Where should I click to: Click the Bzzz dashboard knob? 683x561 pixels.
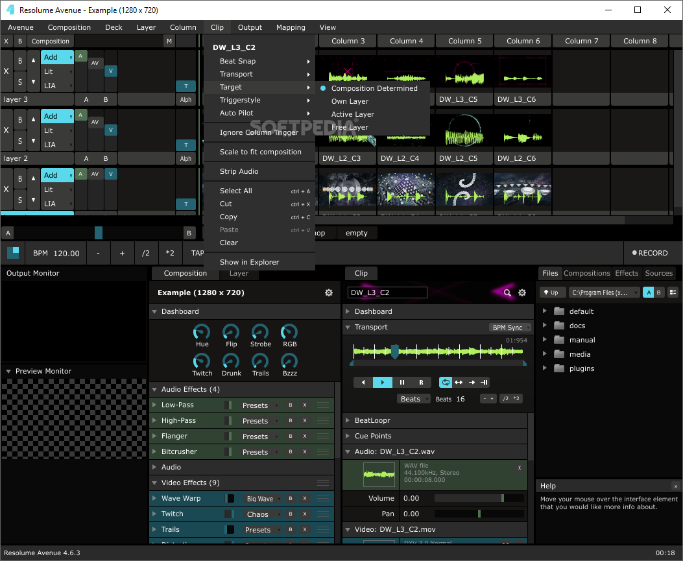click(x=289, y=361)
